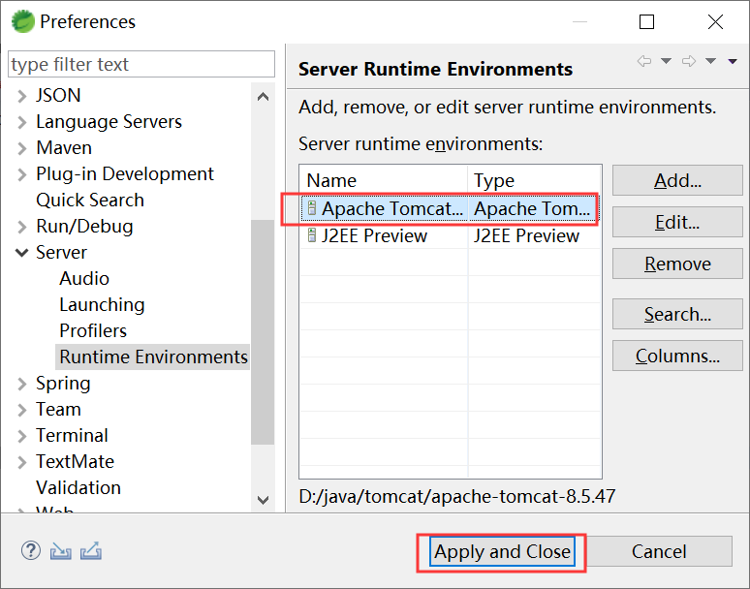This screenshot has width=750, height=589.
Task: Select the Validation preferences item
Action: coord(78,487)
